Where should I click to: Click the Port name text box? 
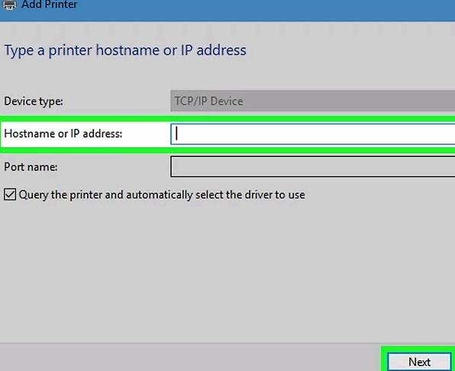coord(312,166)
